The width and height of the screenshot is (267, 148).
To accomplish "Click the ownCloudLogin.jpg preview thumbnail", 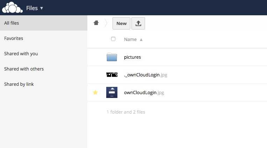I will 112,92.
